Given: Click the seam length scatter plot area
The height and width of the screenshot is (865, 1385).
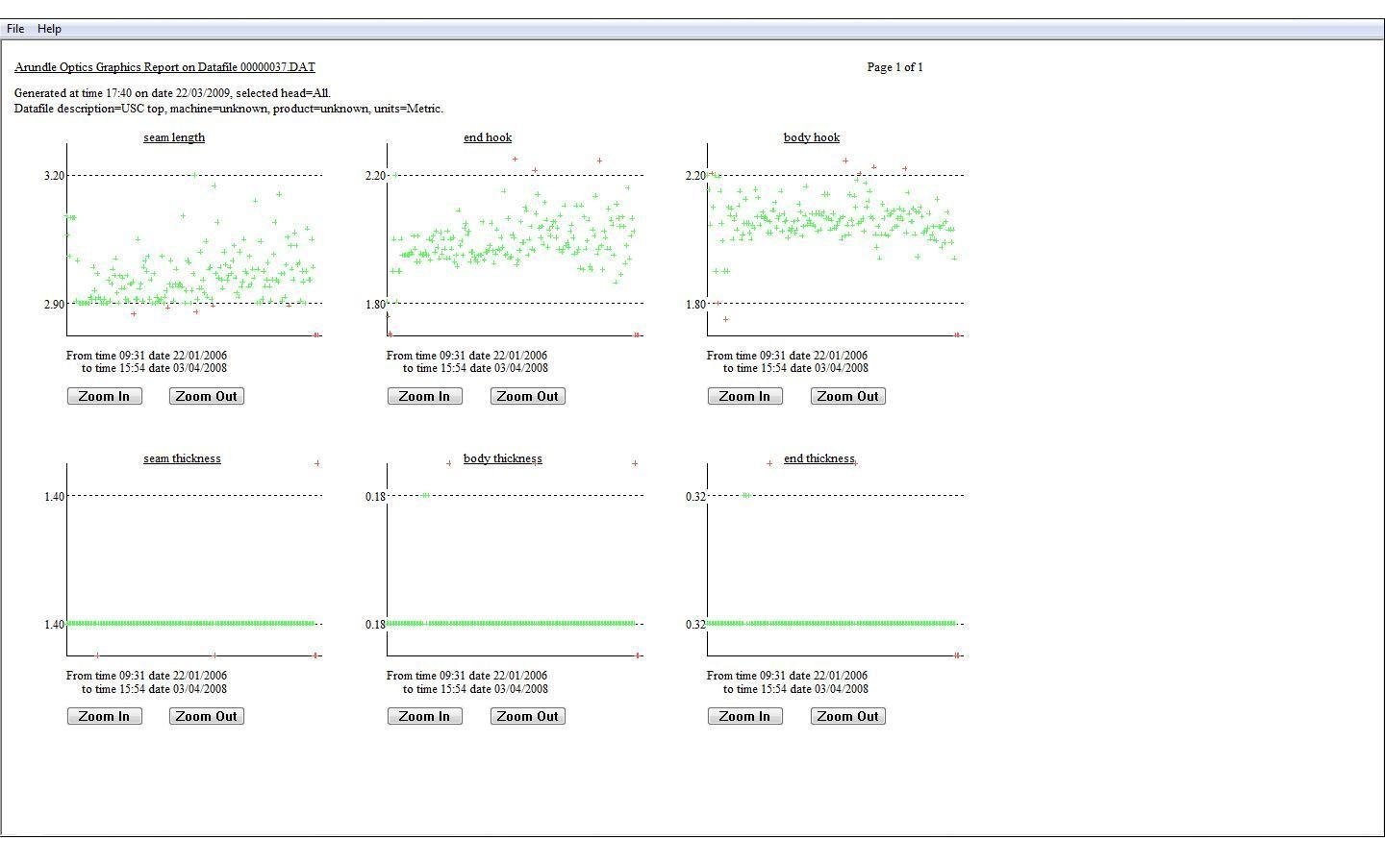Looking at the screenshot, I should [194, 239].
